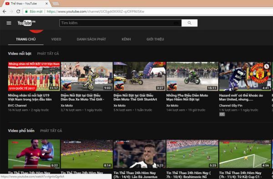The width and height of the screenshot is (273, 179).
Task: Open the 15:11 moto drift thumbnail
Action: [x=192, y=76]
